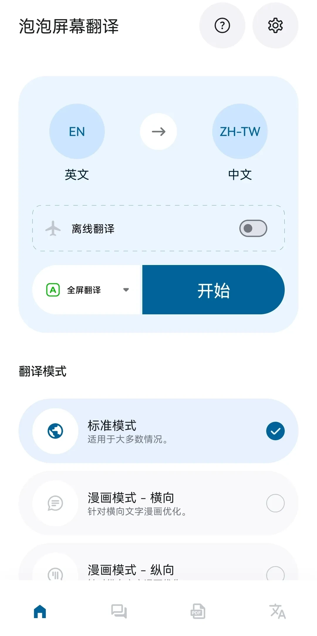Go to the Home tab
Image resolution: width=317 pixels, height=636 pixels.
click(x=40, y=611)
